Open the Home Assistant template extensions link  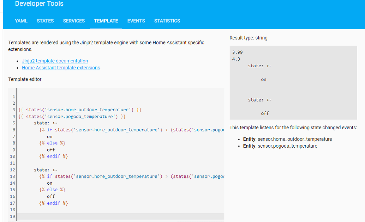click(x=61, y=67)
